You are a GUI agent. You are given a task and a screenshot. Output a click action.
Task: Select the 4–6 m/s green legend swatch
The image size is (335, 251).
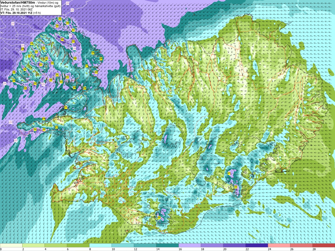(56, 246)
